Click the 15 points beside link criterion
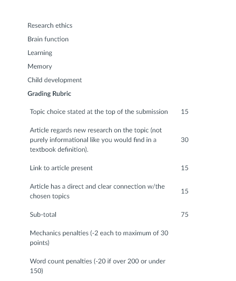Viewport: 236px width, 281px height. [x=184, y=168]
